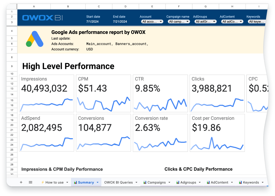
Task: Select the Start date cell 7/1/2024
Action: coord(92,21)
